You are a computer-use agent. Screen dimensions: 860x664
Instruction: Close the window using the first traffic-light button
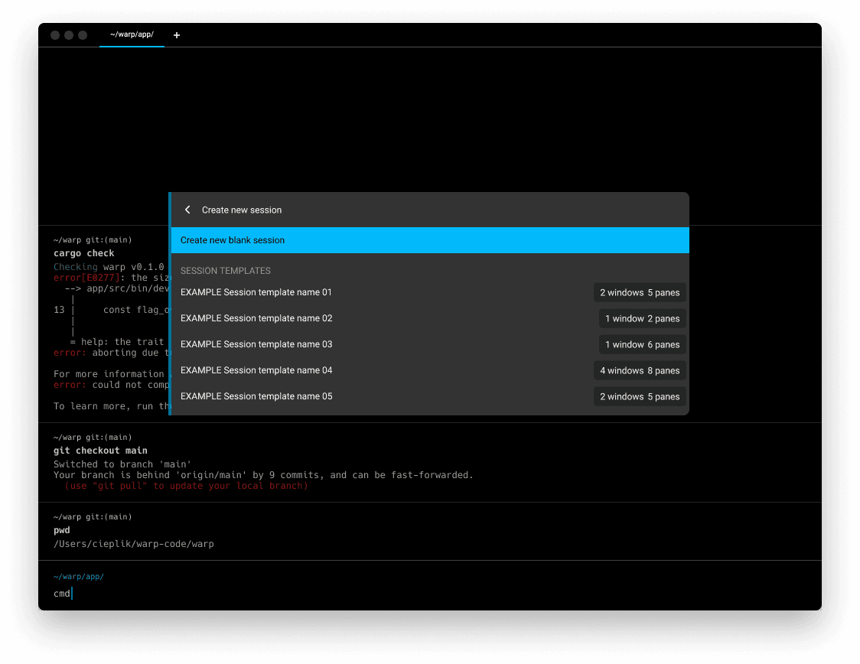pos(55,35)
